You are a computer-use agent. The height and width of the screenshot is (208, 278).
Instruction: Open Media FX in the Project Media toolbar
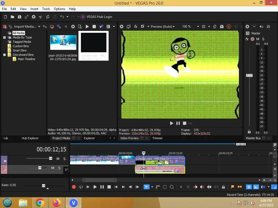coord(80,27)
